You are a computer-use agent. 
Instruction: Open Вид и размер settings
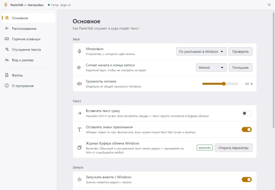(x=29, y=60)
